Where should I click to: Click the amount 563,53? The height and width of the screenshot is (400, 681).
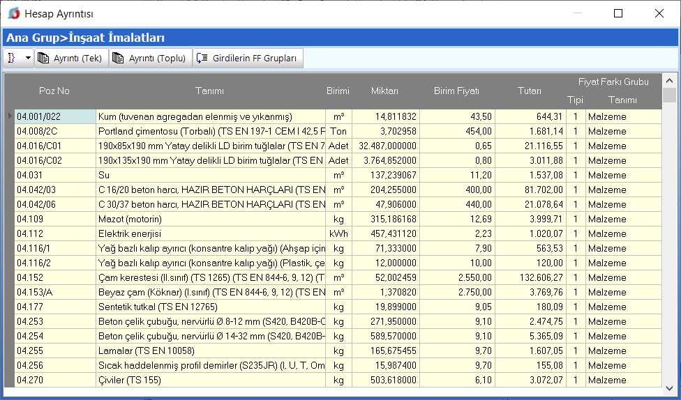pos(531,248)
